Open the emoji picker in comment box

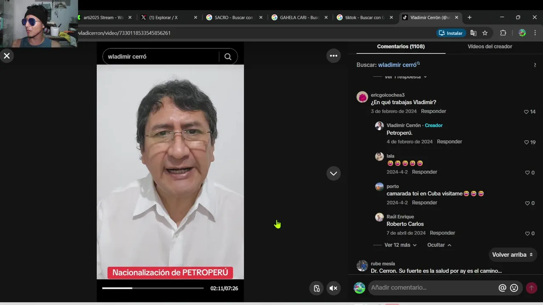(514, 288)
